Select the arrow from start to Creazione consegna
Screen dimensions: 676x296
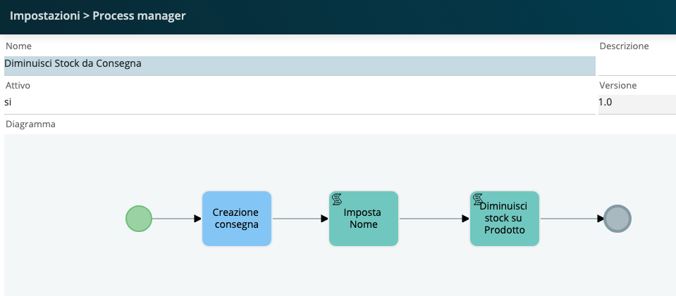(177, 219)
